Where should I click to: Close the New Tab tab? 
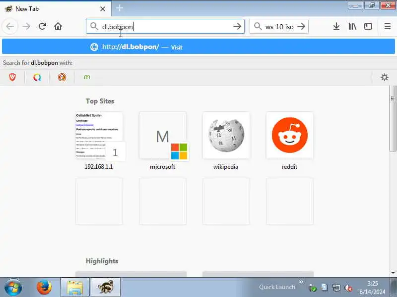coord(103,9)
